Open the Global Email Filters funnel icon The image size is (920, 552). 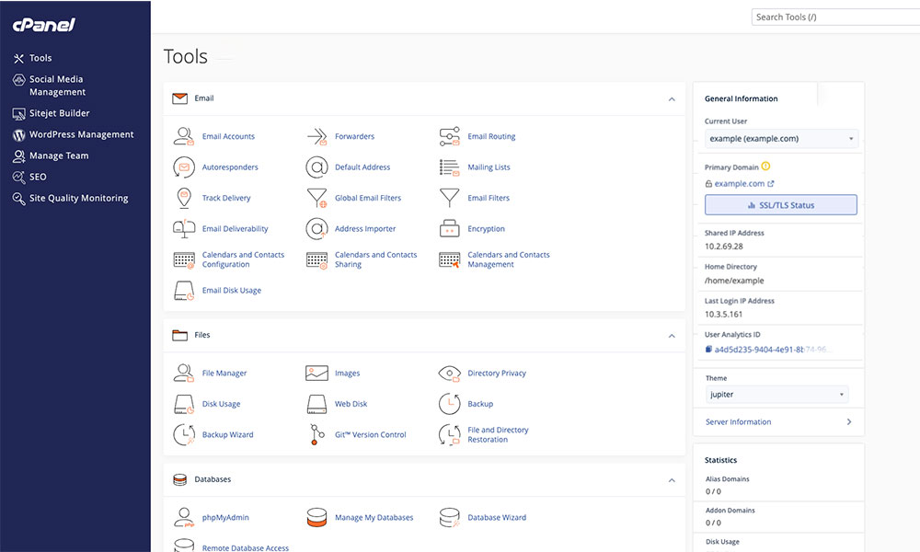[x=316, y=198]
